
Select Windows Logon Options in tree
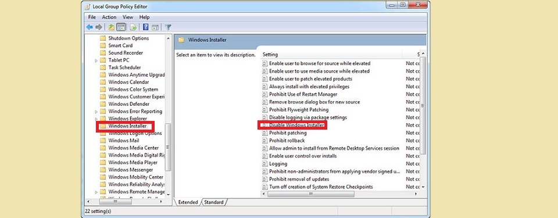click(x=135, y=133)
